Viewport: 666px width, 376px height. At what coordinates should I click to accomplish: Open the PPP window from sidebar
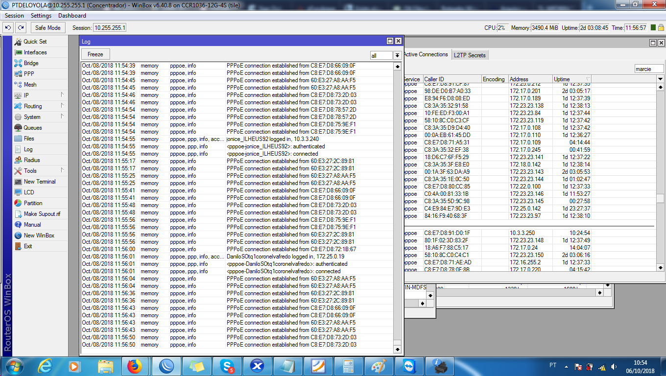pyautogui.click(x=29, y=74)
